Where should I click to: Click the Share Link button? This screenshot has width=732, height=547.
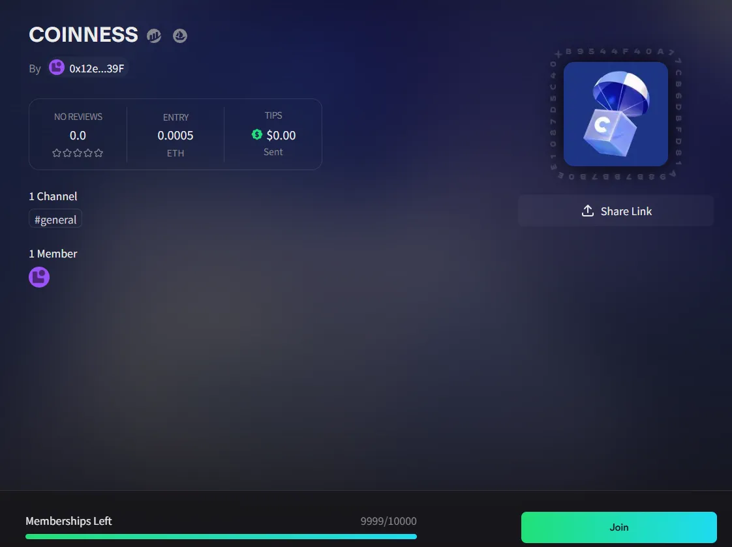pos(615,211)
